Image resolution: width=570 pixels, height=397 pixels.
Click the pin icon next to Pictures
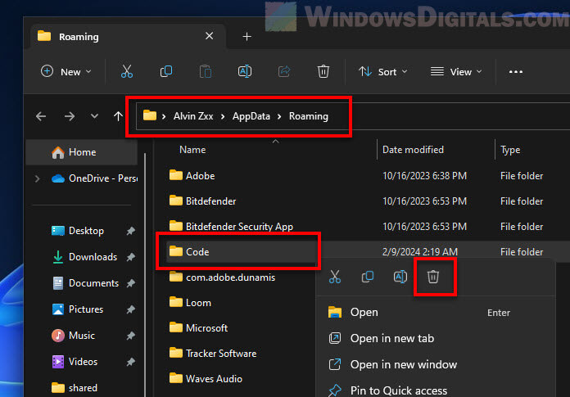tap(130, 309)
